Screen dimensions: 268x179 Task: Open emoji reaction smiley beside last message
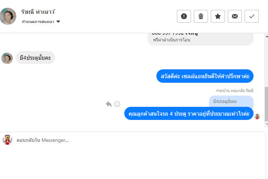pyautogui.click(x=117, y=104)
